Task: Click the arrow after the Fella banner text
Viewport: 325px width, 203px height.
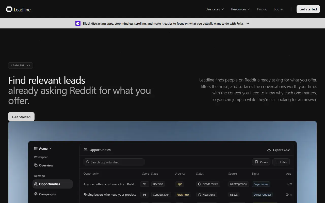Action: pyautogui.click(x=248, y=23)
